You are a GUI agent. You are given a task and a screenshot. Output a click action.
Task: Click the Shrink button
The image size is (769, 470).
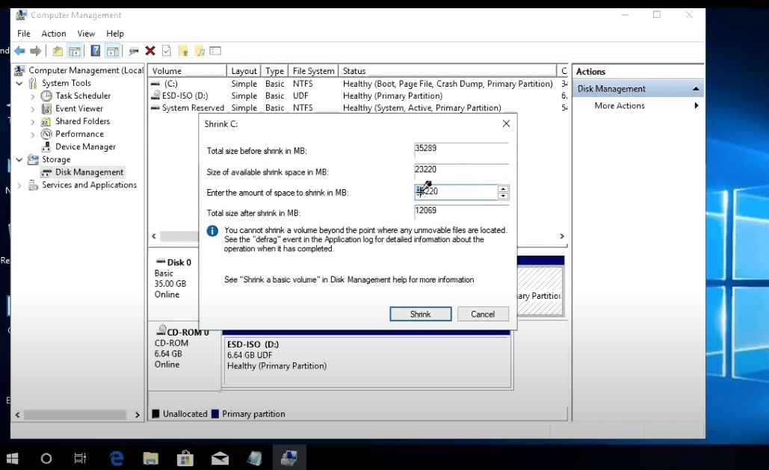[420, 314]
